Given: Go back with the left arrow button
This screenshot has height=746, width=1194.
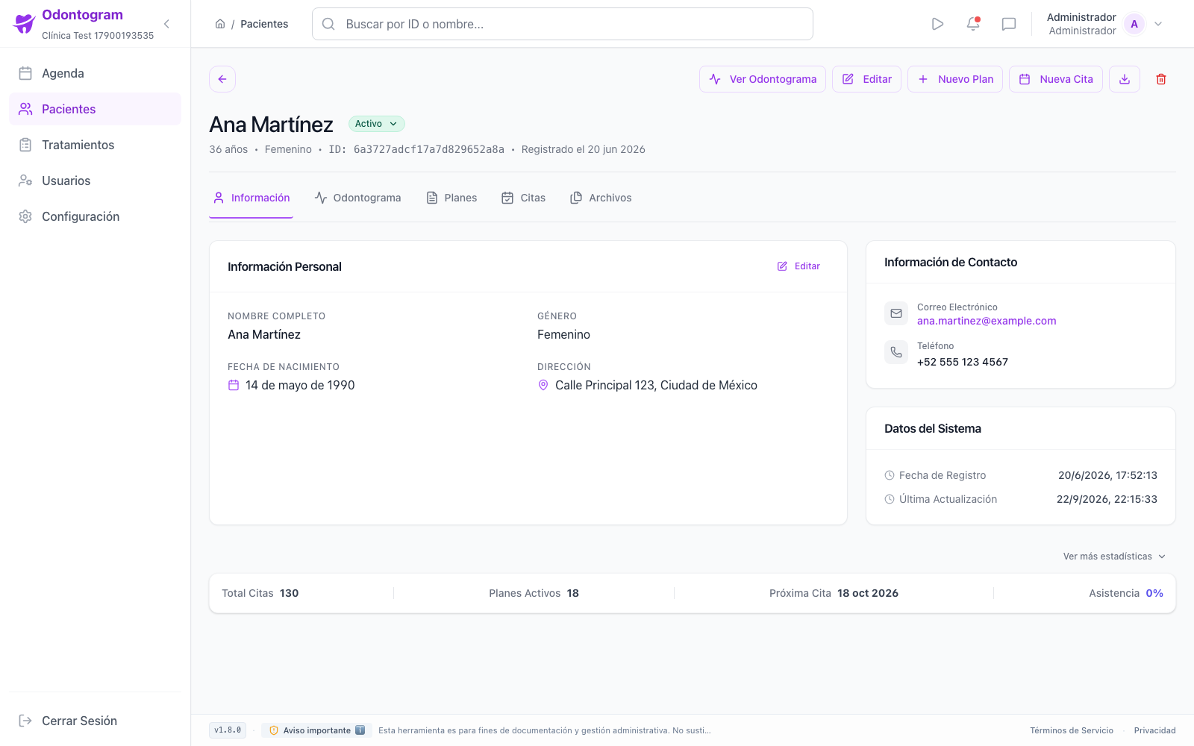Looking at the screenshot, I should (222, 79).
